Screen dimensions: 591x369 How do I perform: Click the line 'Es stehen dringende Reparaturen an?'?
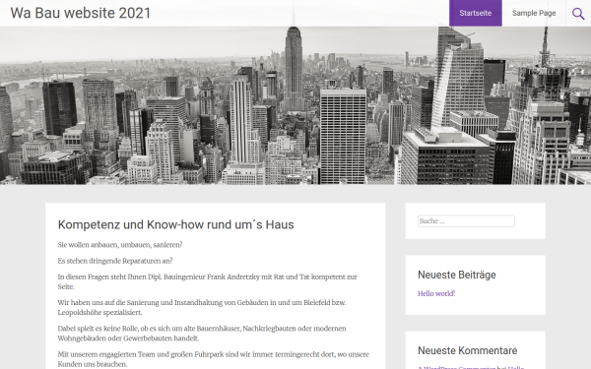click(115, 261)
